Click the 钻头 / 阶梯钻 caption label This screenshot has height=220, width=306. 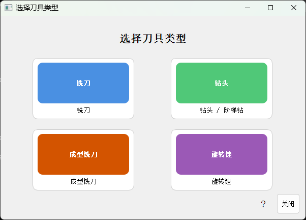coord(222,111)
